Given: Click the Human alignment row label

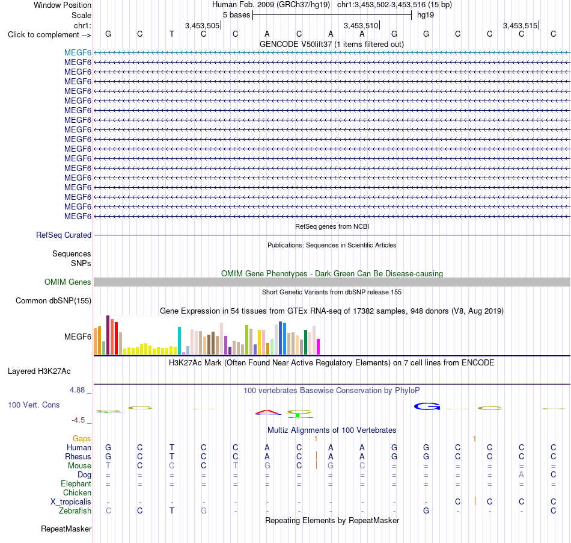Looking at the screenshot, I should [79, 448].
